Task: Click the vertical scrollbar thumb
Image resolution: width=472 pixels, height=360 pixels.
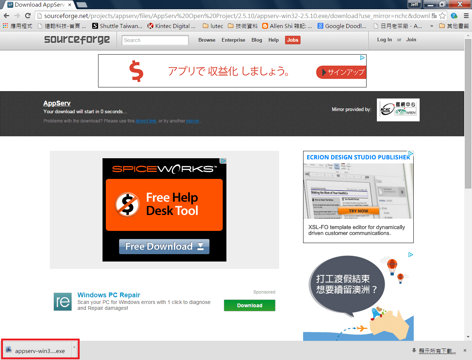Action: pos(468,113)
